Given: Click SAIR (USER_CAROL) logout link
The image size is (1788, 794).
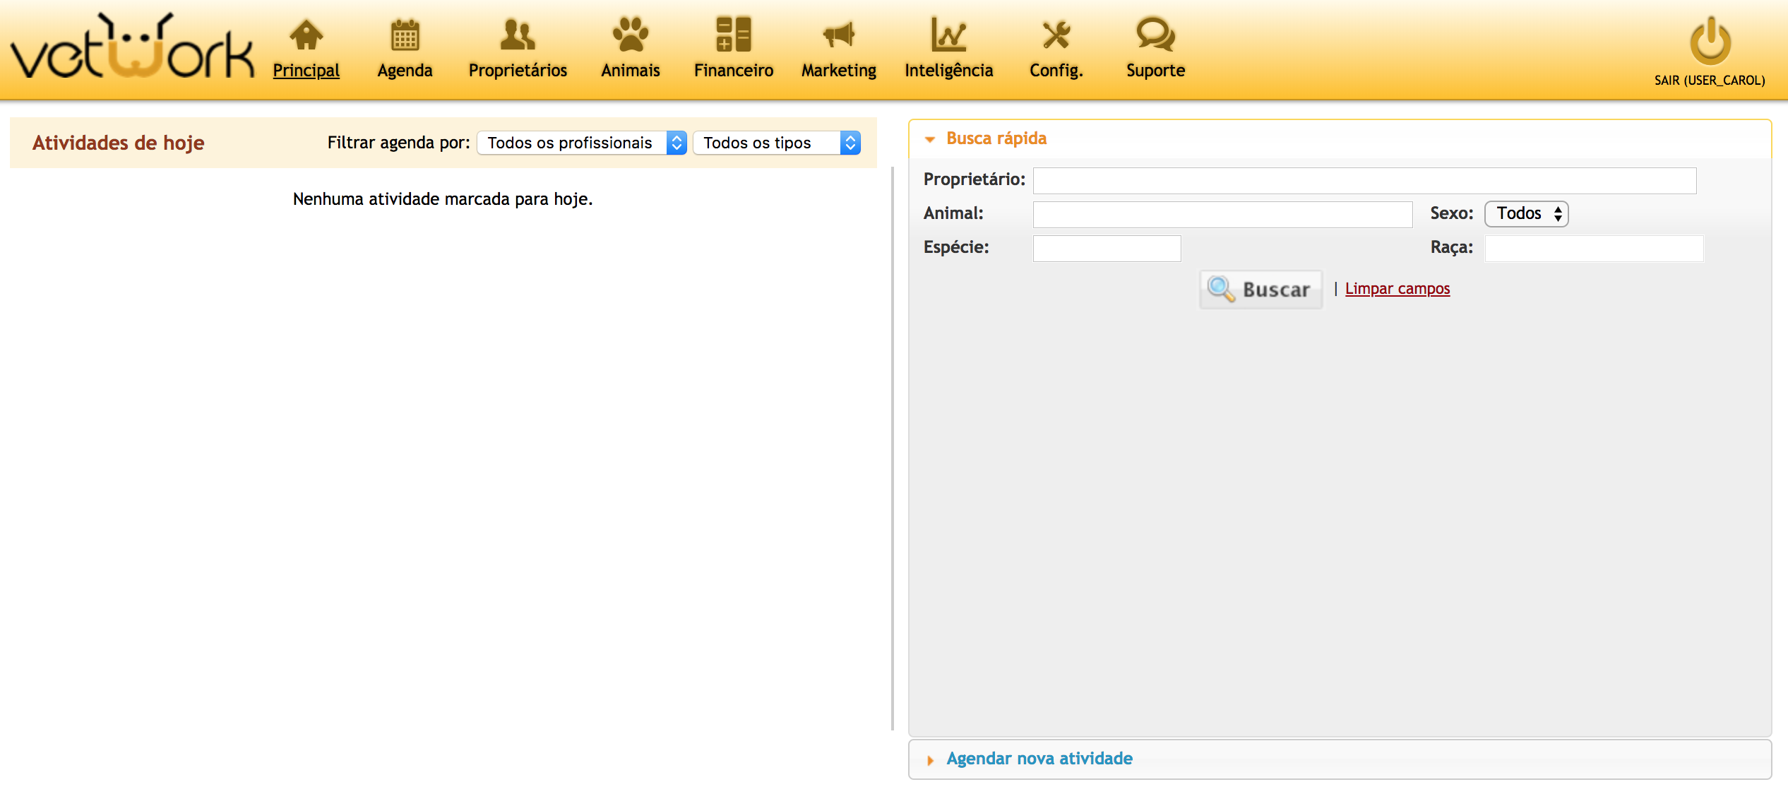Looking at the screenshot, I should click(1710, 81).
